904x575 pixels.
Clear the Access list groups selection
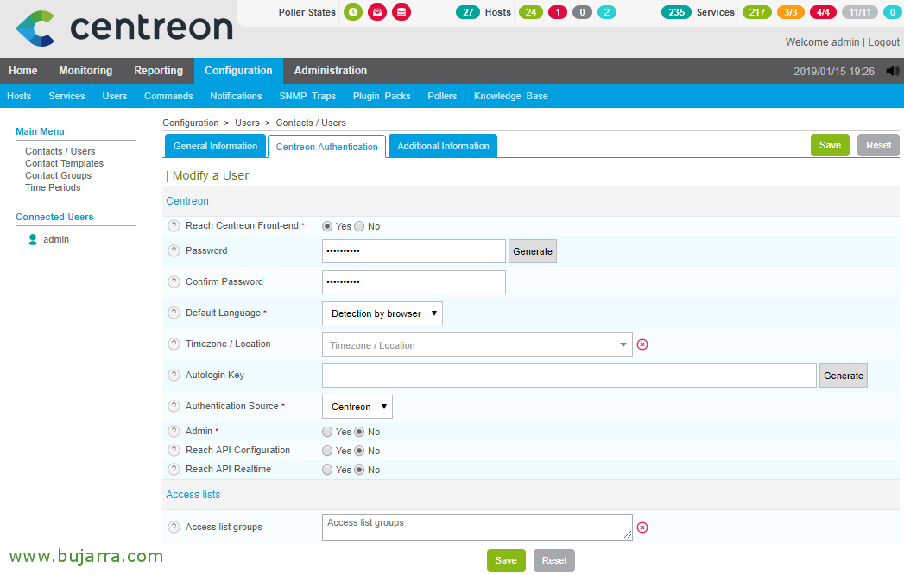point(642,528)
